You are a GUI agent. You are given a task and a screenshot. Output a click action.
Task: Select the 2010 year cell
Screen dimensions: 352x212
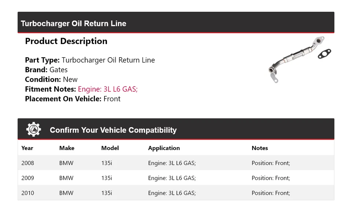click(27, 193)
